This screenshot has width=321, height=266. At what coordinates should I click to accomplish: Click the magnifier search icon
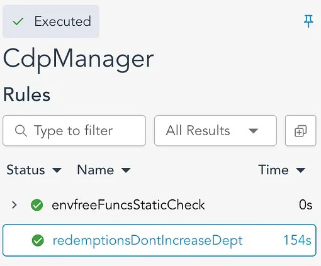tap(21, 131)
